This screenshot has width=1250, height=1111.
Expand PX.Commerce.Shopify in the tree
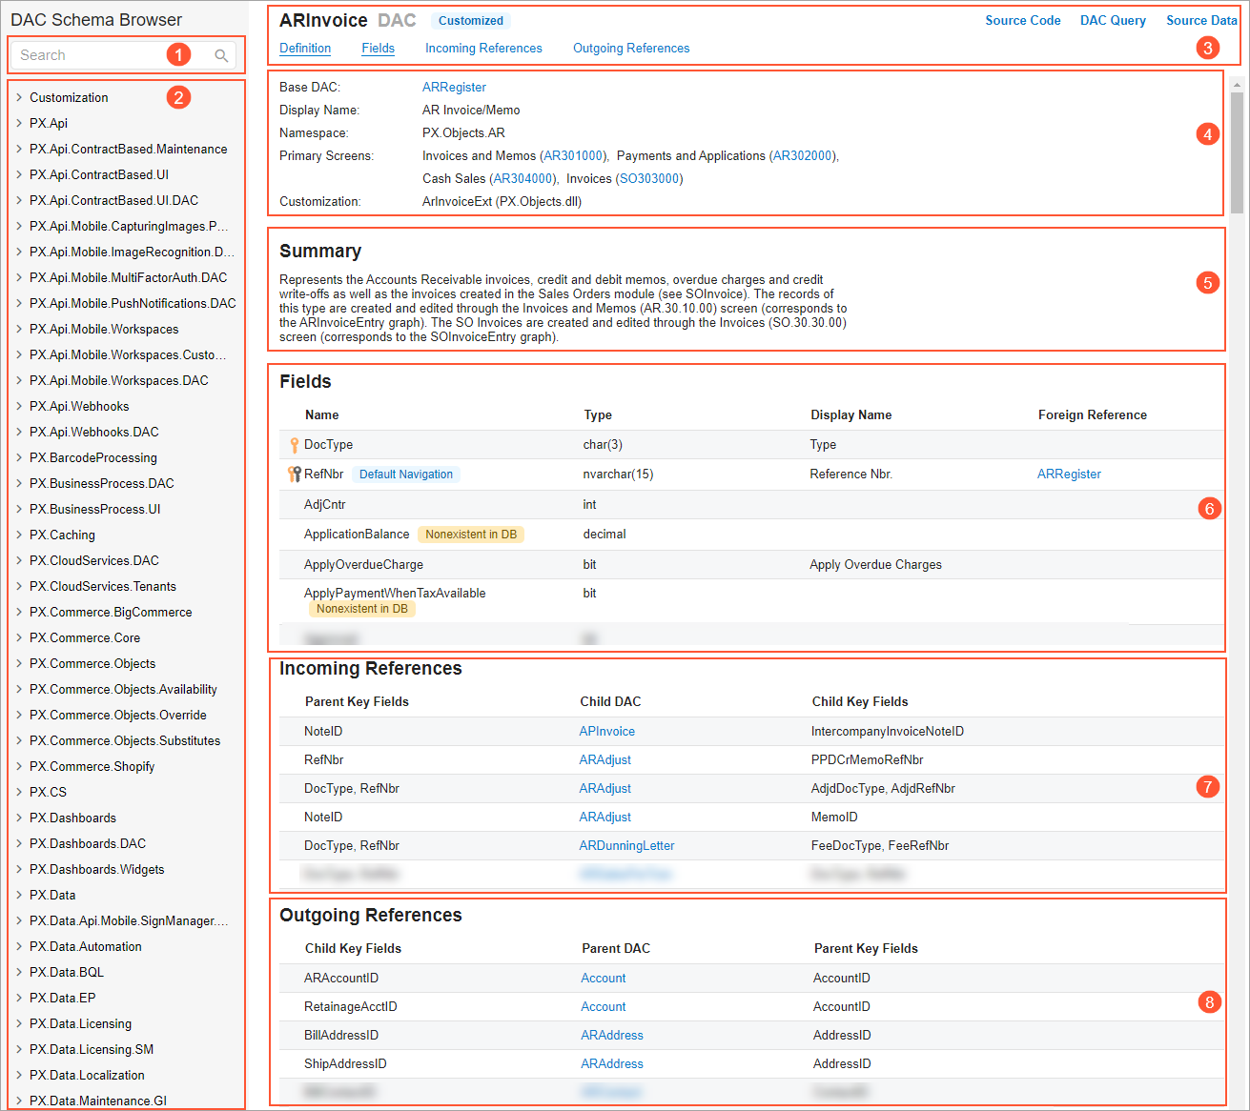pyautogui.click(x=19, y=766)
